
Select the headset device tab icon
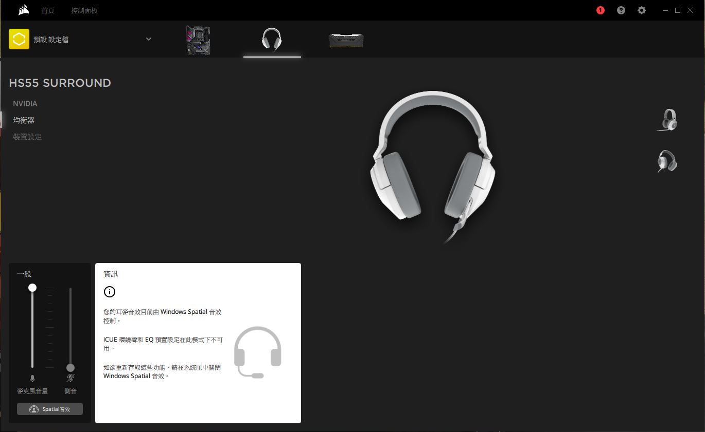coord(272,40)
